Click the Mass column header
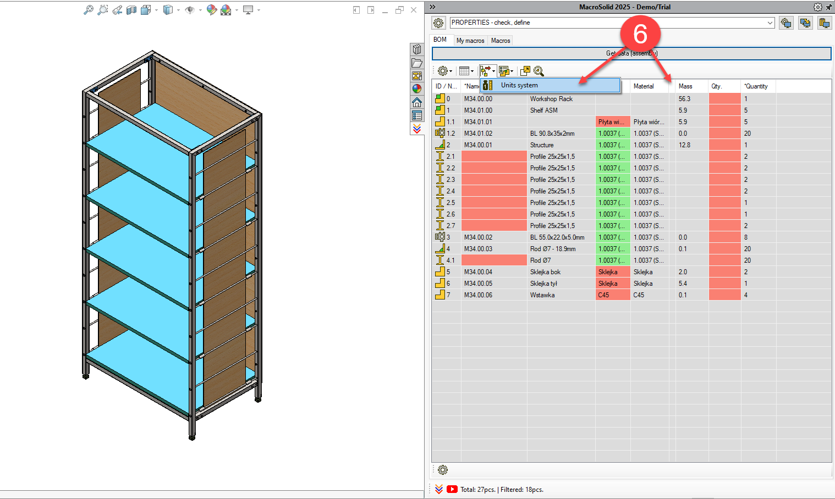Screen dimensions: 835x499 pyautogui.click(x=692, y=86)
